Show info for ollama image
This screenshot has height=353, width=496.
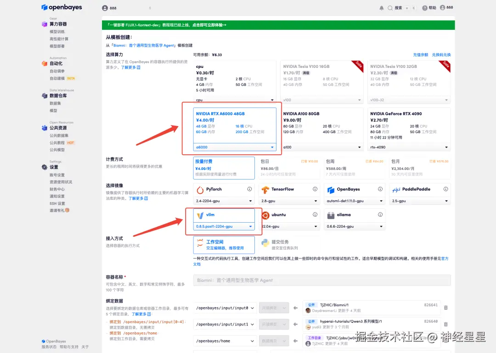[x=380, y=214]
